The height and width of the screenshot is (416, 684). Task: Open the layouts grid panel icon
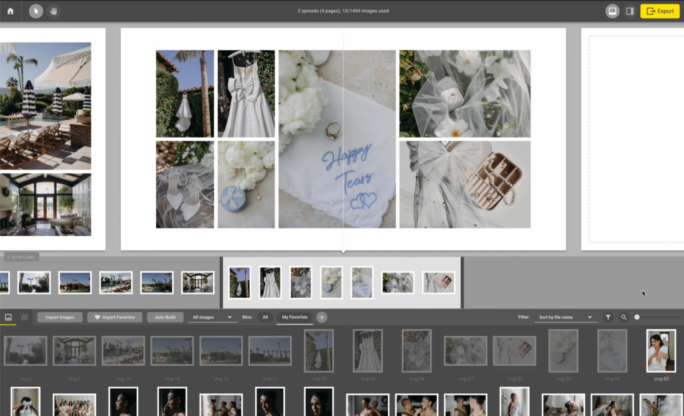pyautogui.click(x=25, y=317)
